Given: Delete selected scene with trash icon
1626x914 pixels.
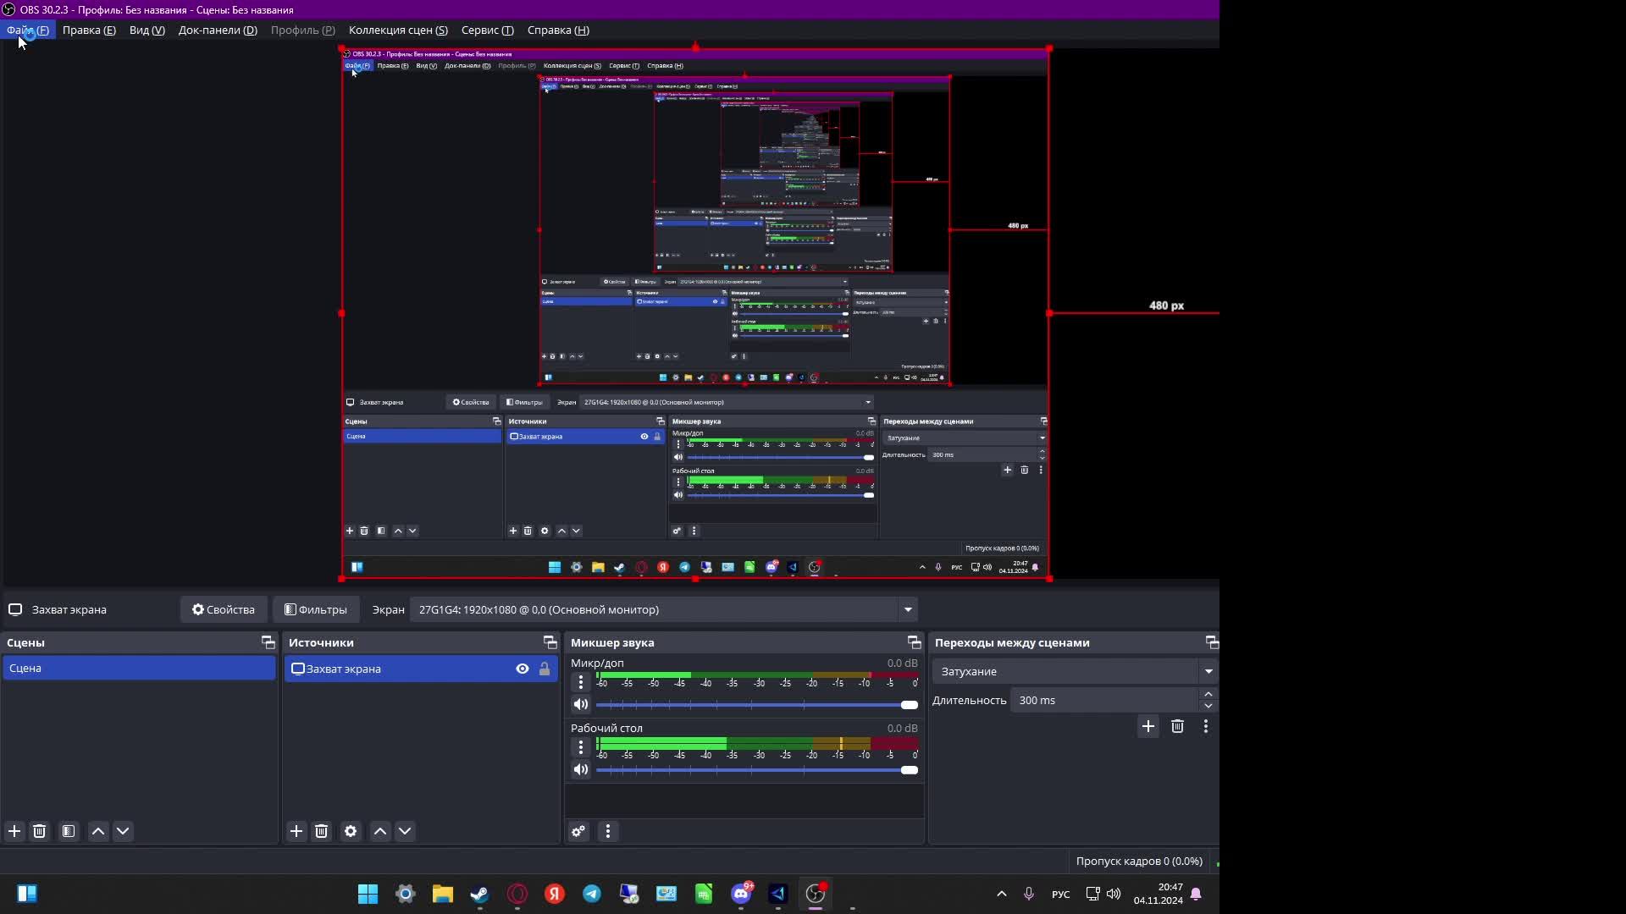Looking at the screenshot, I should tap(39, 831).
